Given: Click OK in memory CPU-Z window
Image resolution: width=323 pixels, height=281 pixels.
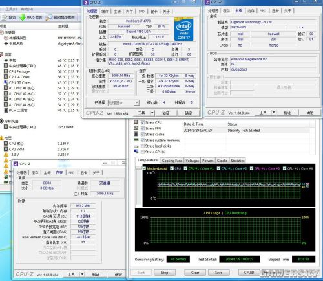Looking at the screenshot, I should point(118,275).
